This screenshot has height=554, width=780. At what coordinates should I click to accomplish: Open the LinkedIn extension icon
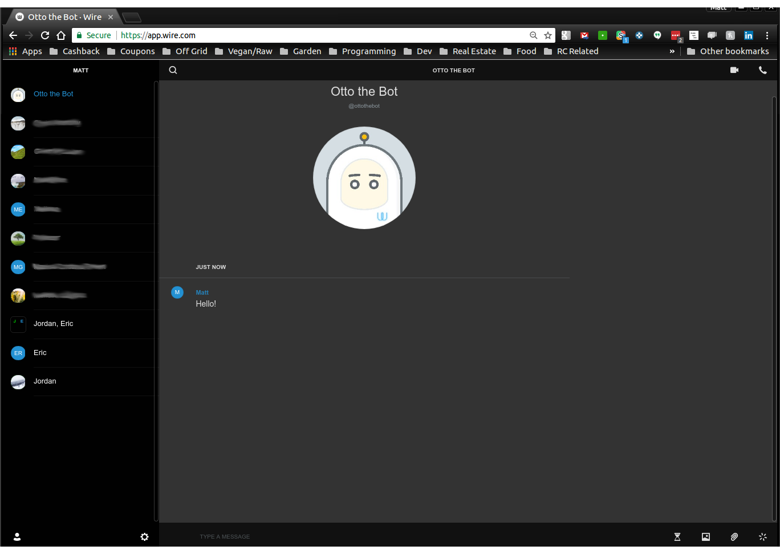pyautogui.click(x=749, y=35)
